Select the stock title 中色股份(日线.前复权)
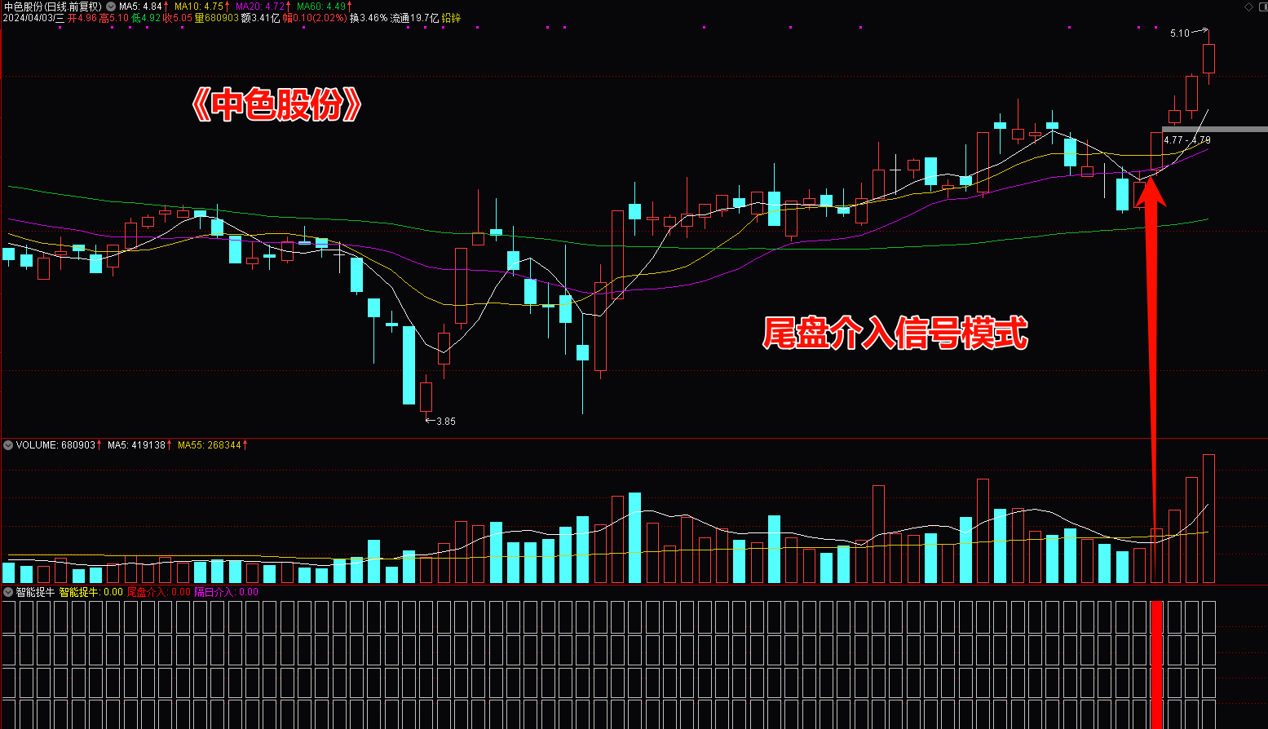The image size is (1268, 729). tap(53, 7)
